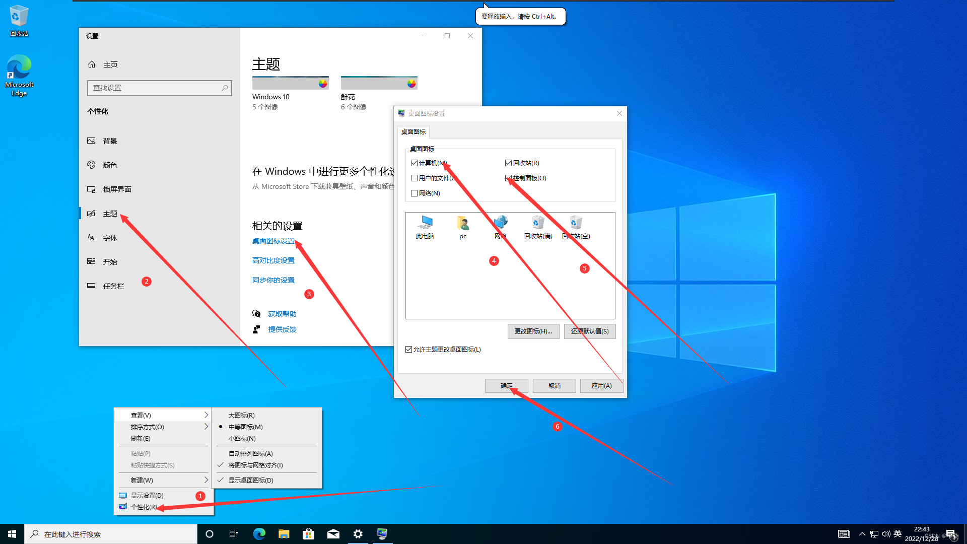Expand the 查看(V) submenu arrow
The image size is (967, 544).
205,415
